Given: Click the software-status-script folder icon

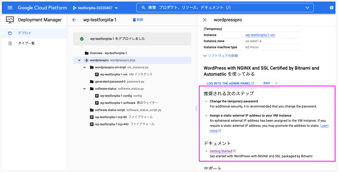Looking at the screenshot, I should (x=92, y=110).
